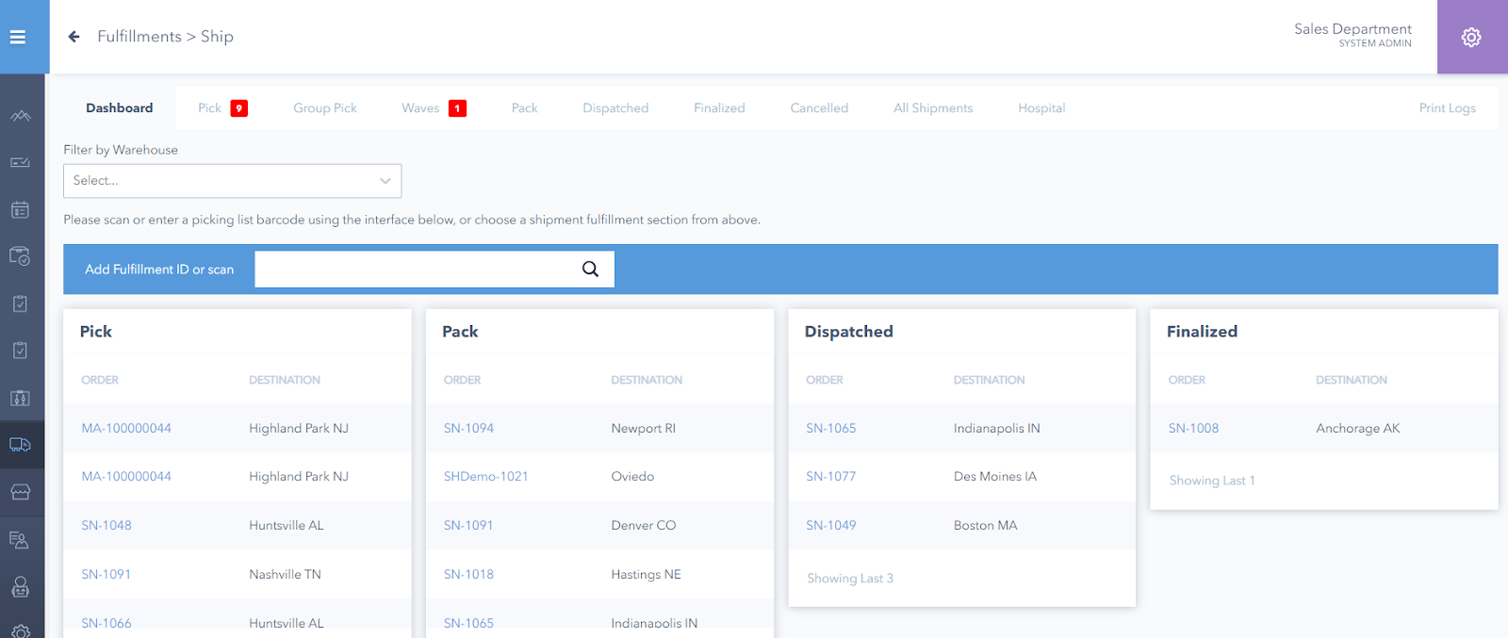Open the person-with-list sidebar icon

(x=21, y=540)
